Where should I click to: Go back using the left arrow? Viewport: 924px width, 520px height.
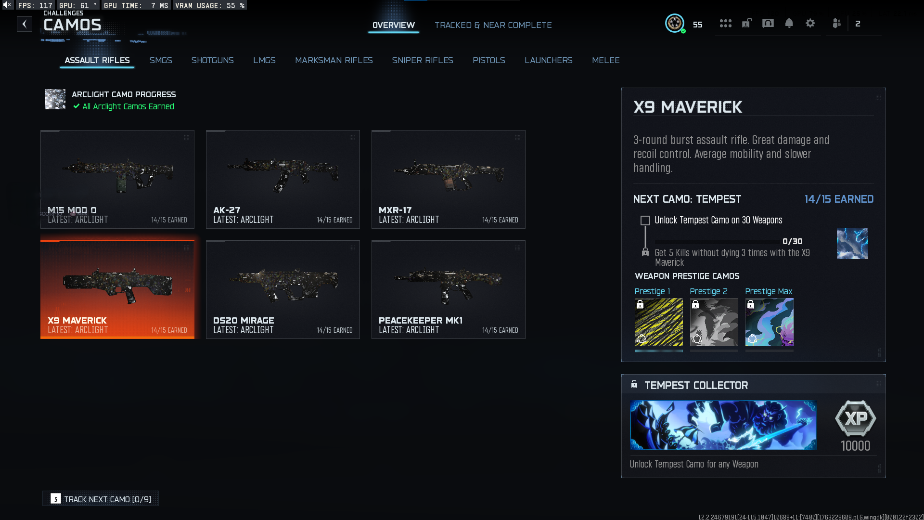tap(25, 24)
